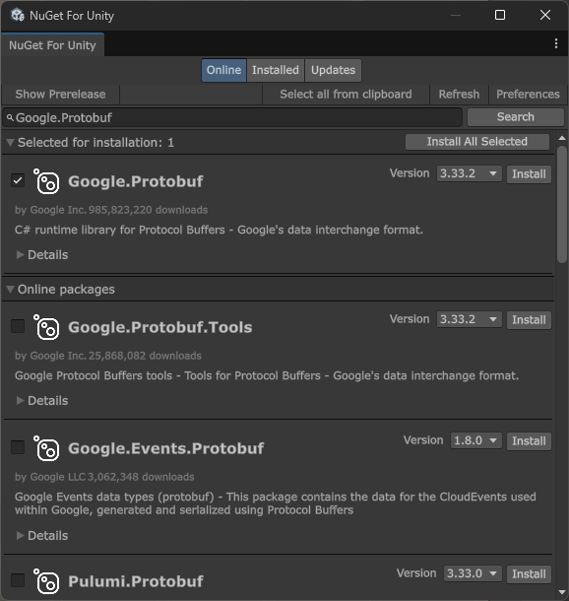Screen dimensions: 569x601
Task: Click '3,062,348 downloads' text
Action: [141, 477]
